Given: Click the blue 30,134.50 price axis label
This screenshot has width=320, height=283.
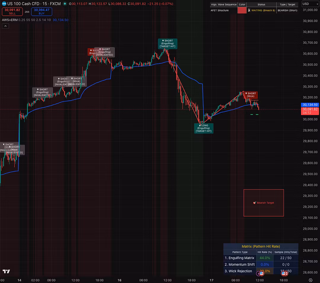Looking at the screenshot, I should click(310, 105).
